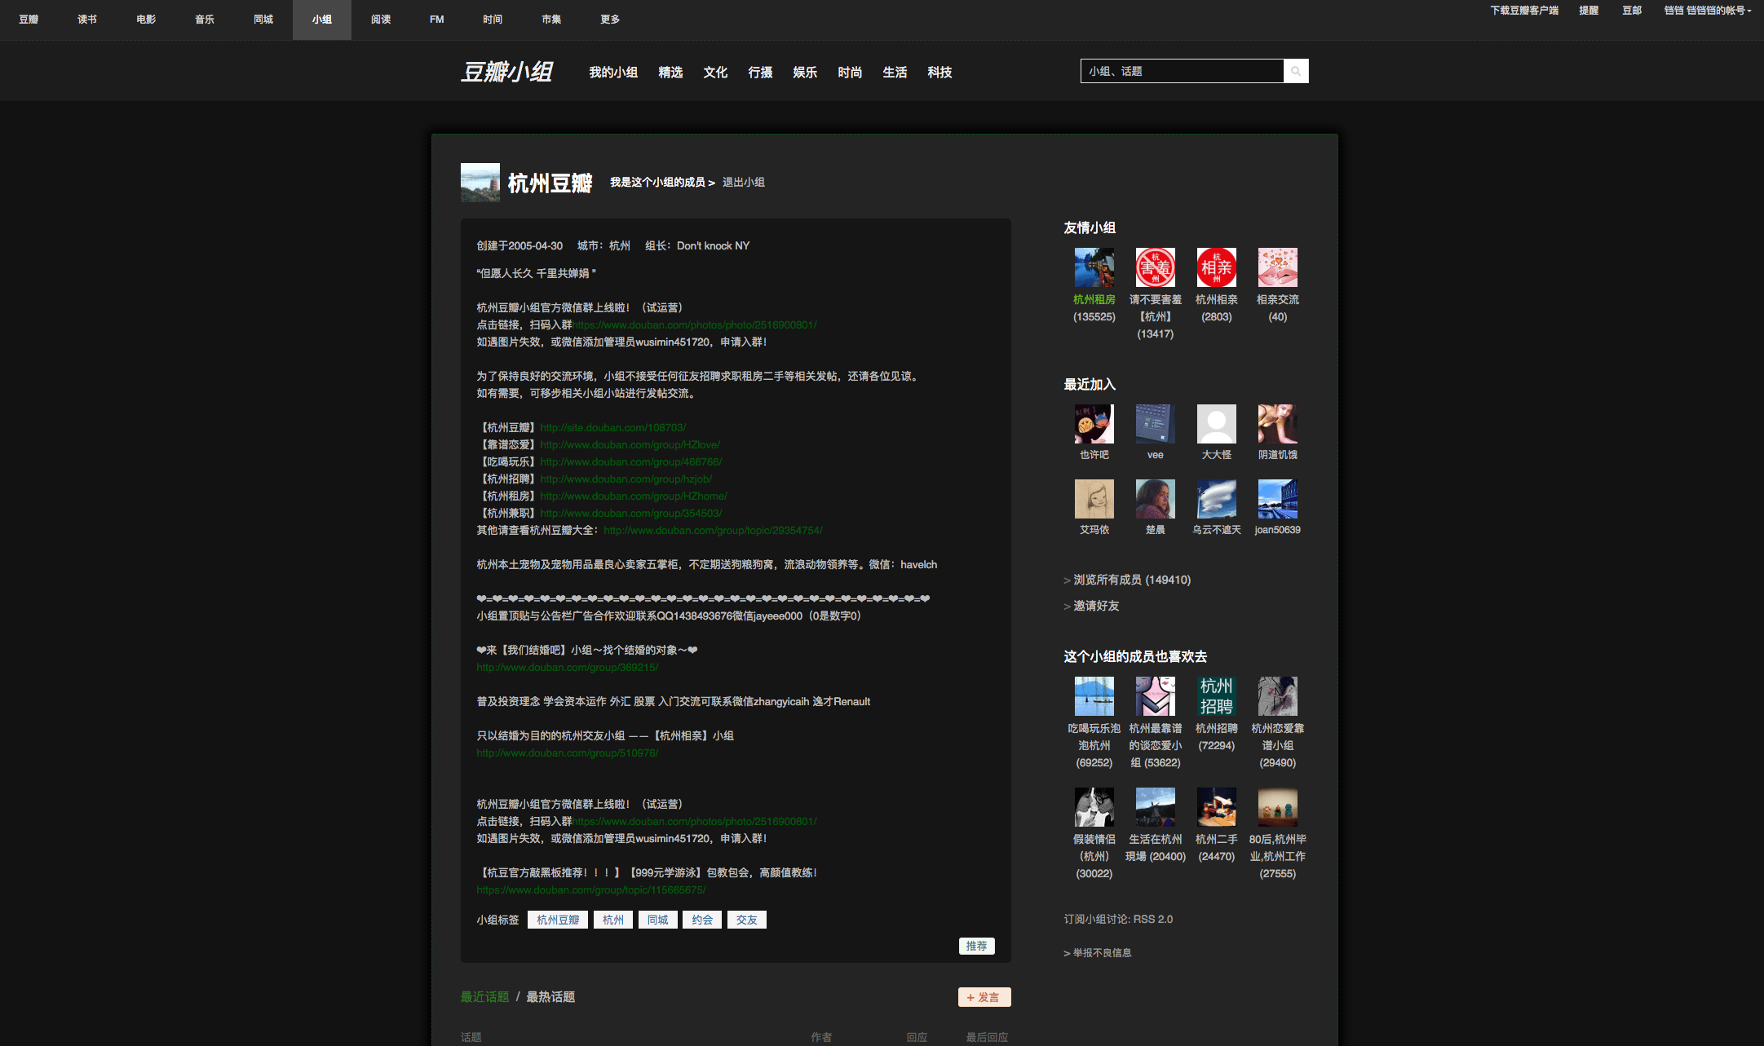View member 艾玛侬 avatar

(x=1094, y=499)
